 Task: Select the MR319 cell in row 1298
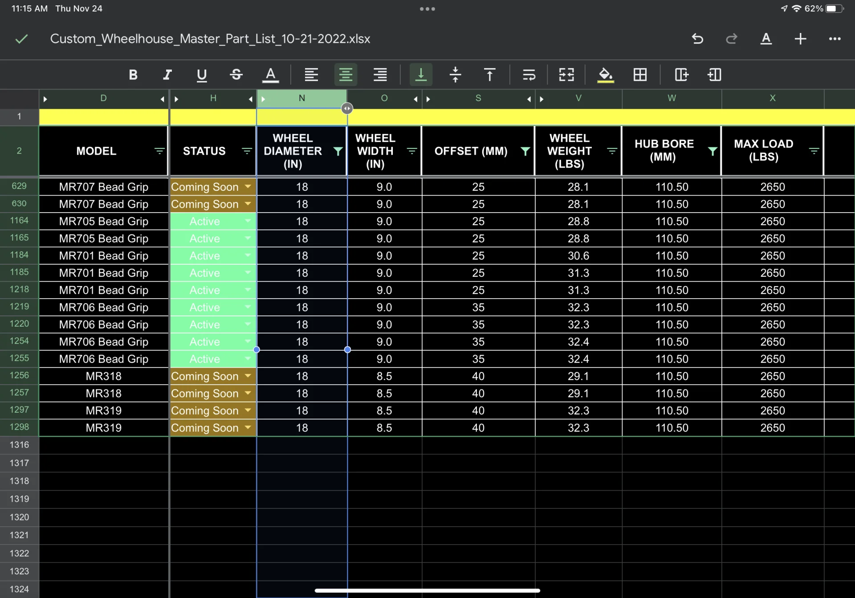104,428
